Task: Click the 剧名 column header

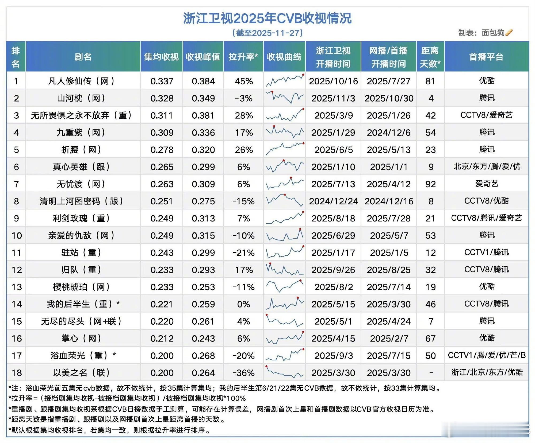Action: (83, 57)
